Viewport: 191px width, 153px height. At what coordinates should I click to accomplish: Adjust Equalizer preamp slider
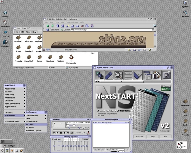(x=54, y=146)
